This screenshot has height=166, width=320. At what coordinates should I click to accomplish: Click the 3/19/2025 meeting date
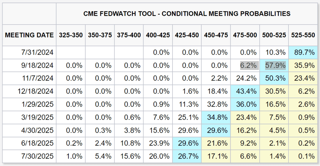[38, 118]
